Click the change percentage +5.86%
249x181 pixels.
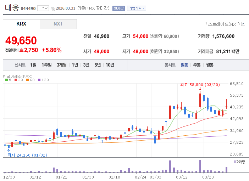52,50
